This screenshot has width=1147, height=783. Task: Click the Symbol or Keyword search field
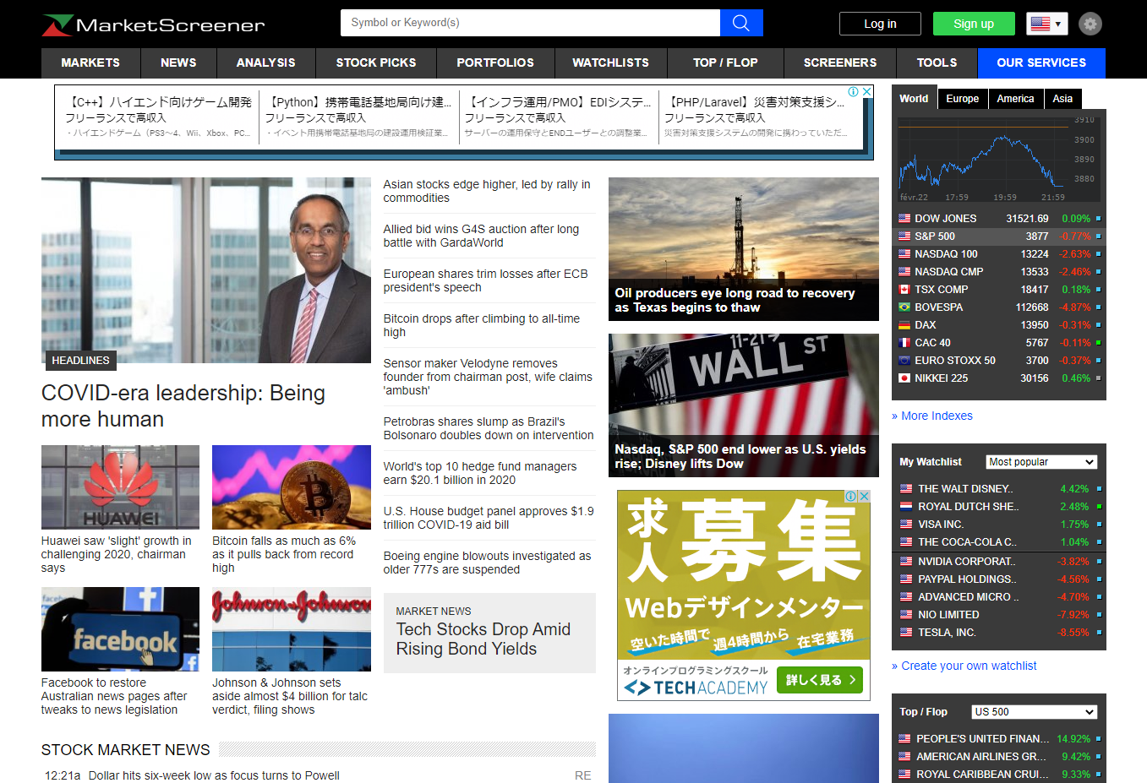(x=530, y=23)
